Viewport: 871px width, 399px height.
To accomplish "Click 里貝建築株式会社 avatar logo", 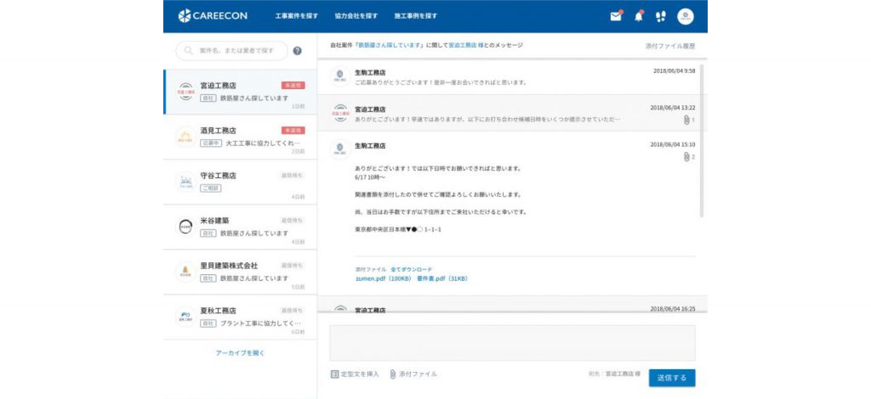I will pyautogui.click(x=185, y=272).
